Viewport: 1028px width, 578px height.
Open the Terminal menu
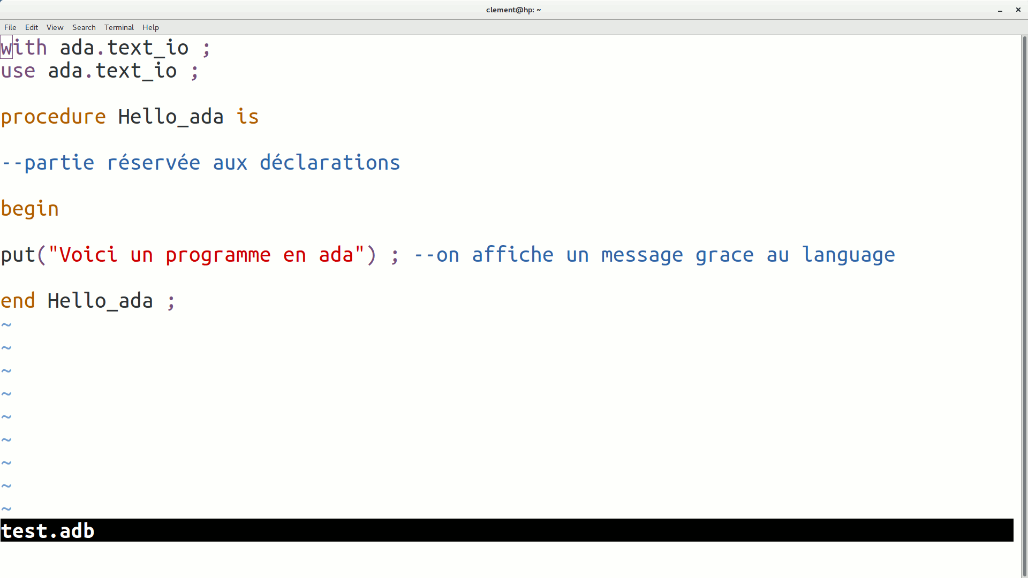[119, 27]
